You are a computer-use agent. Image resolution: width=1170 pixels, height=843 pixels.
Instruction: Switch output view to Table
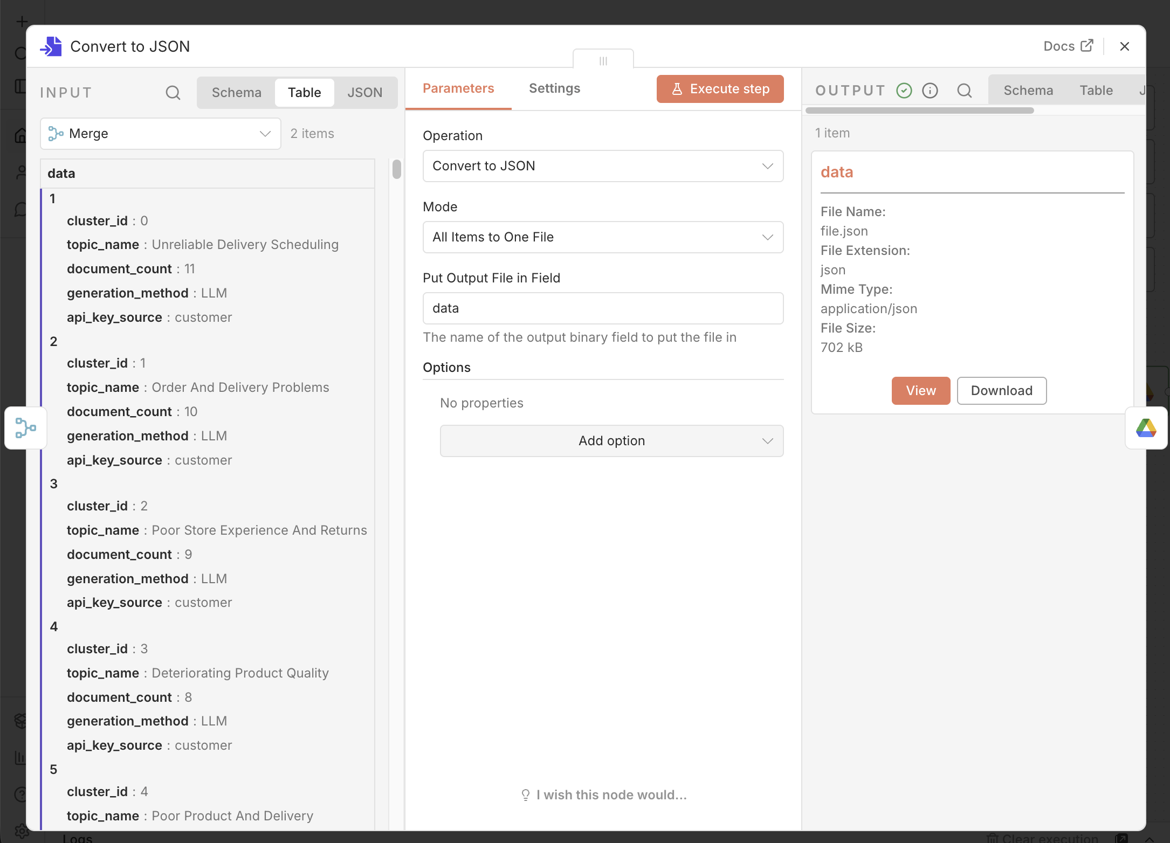click(x=1096, y=91)
